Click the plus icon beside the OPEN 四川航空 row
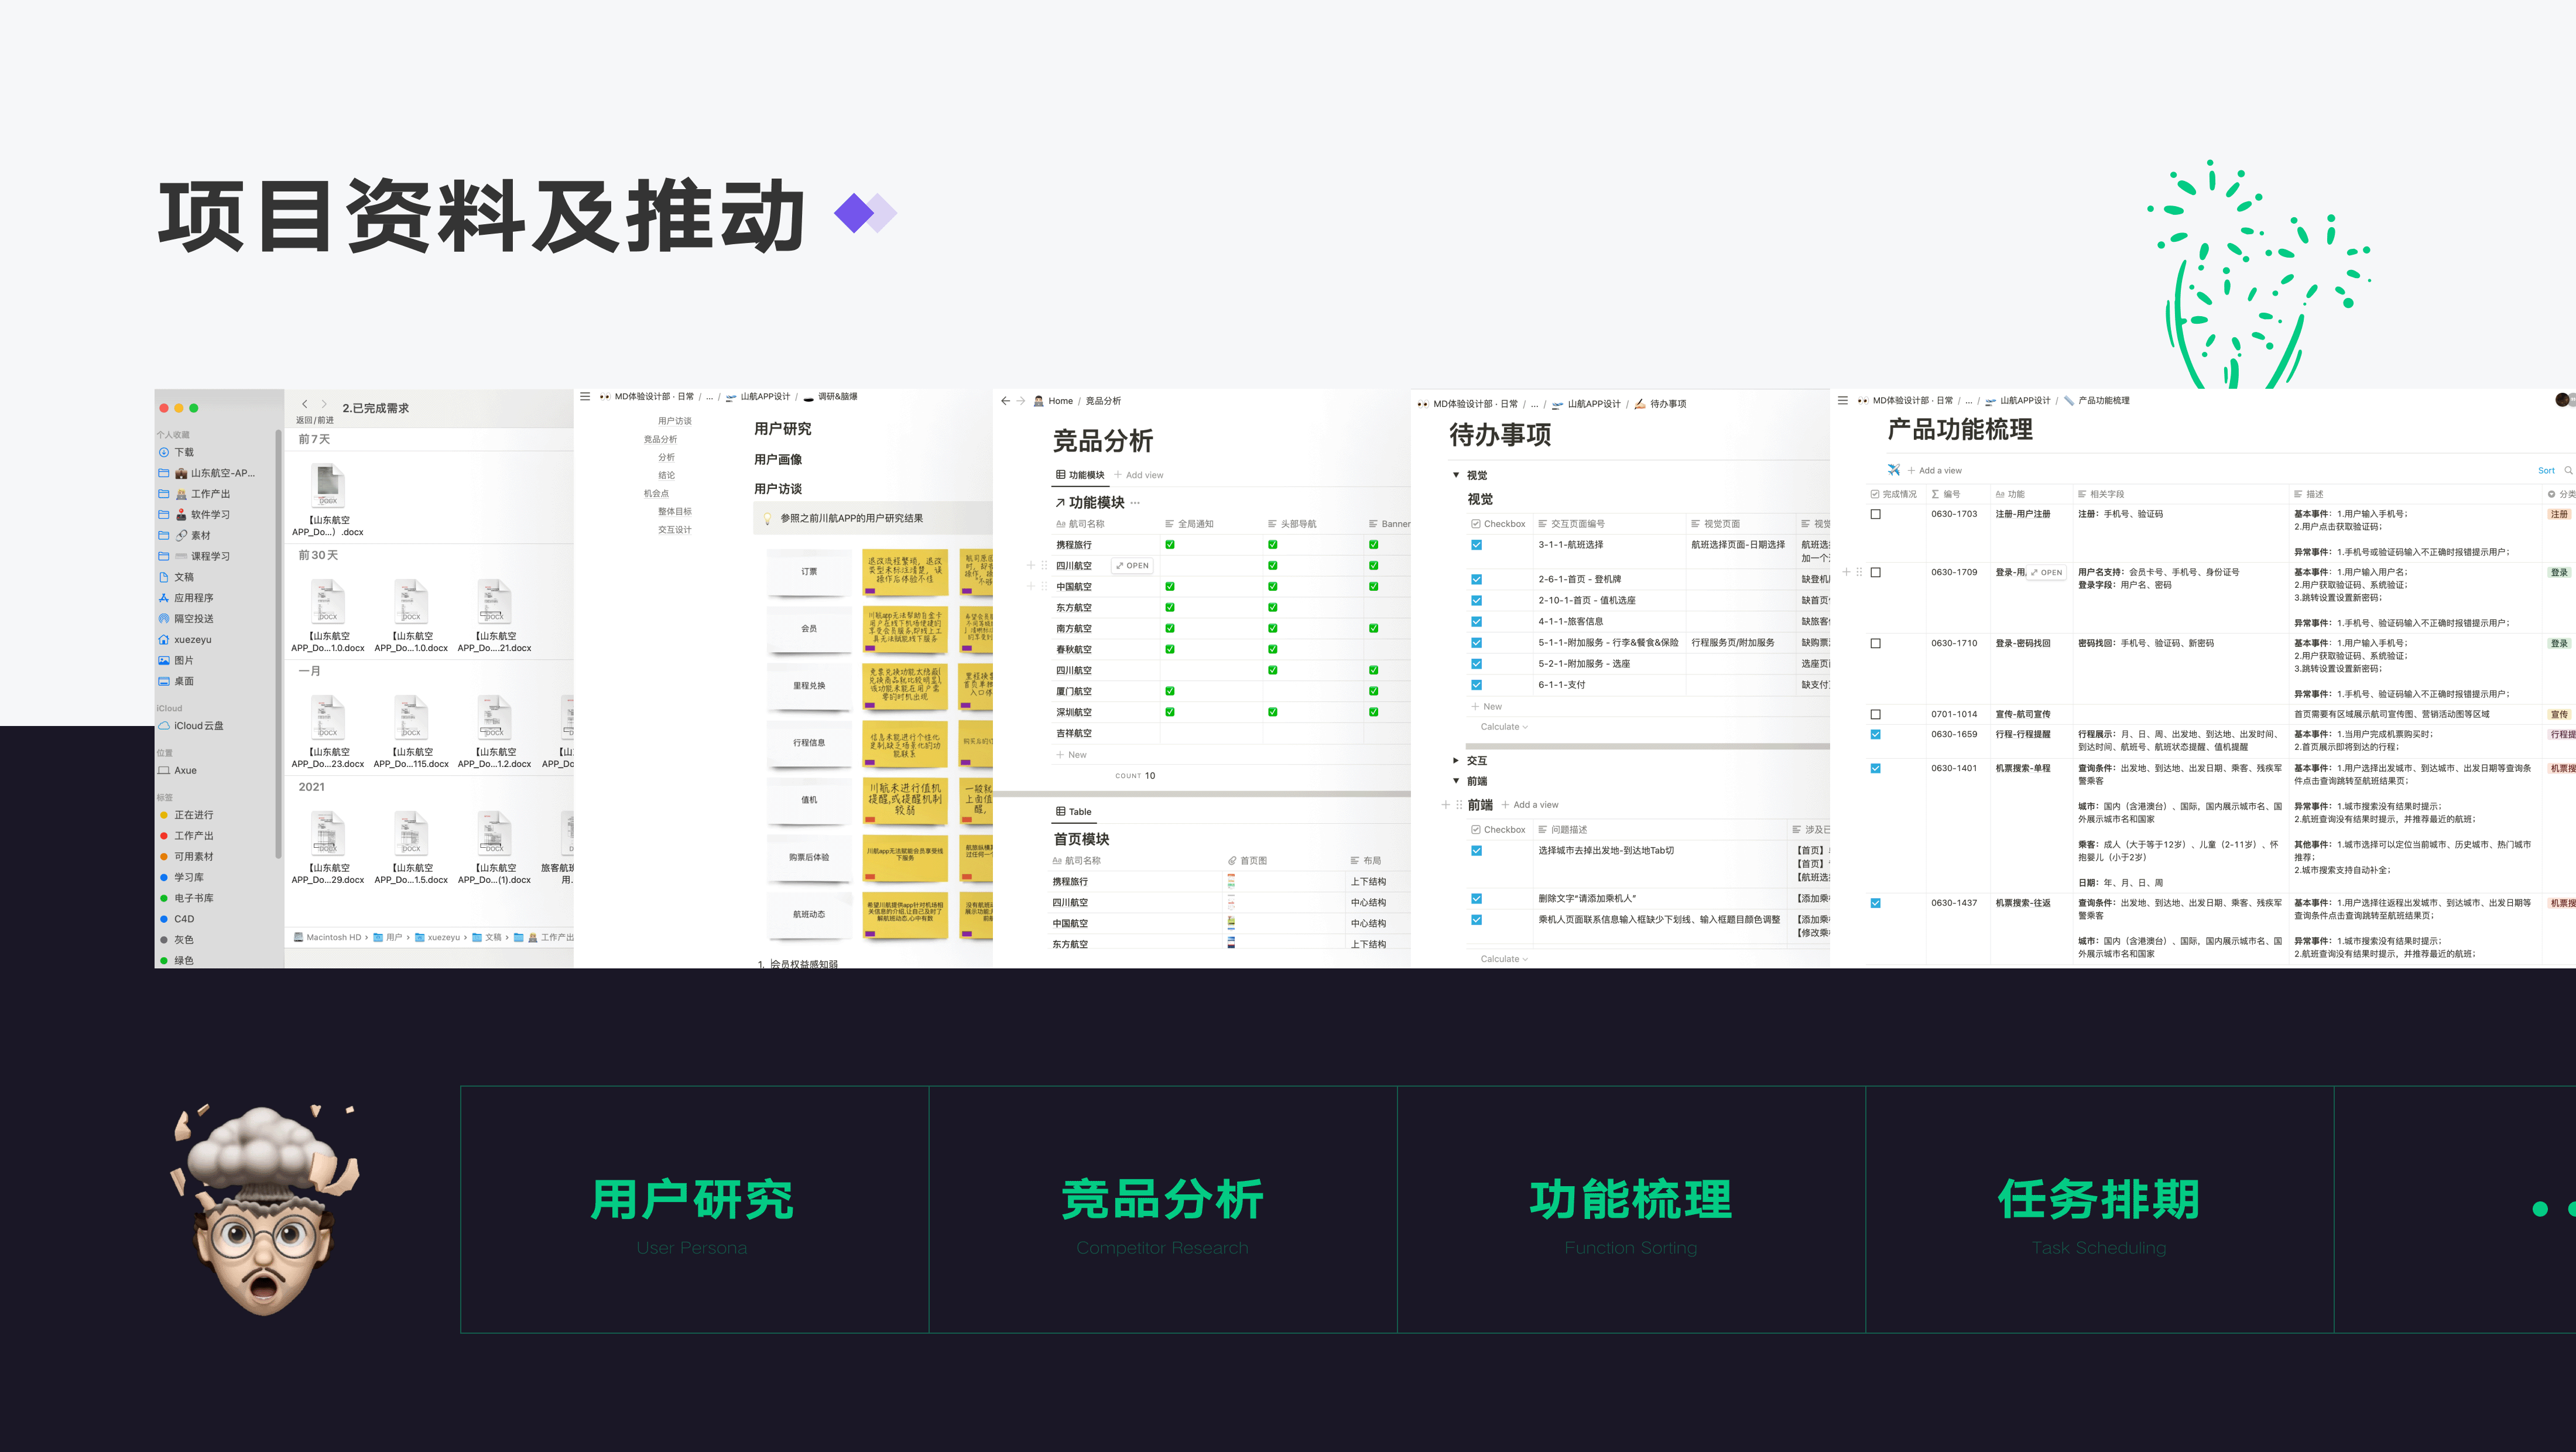Screen dimensions: 2576x1452 point(1031,565)
